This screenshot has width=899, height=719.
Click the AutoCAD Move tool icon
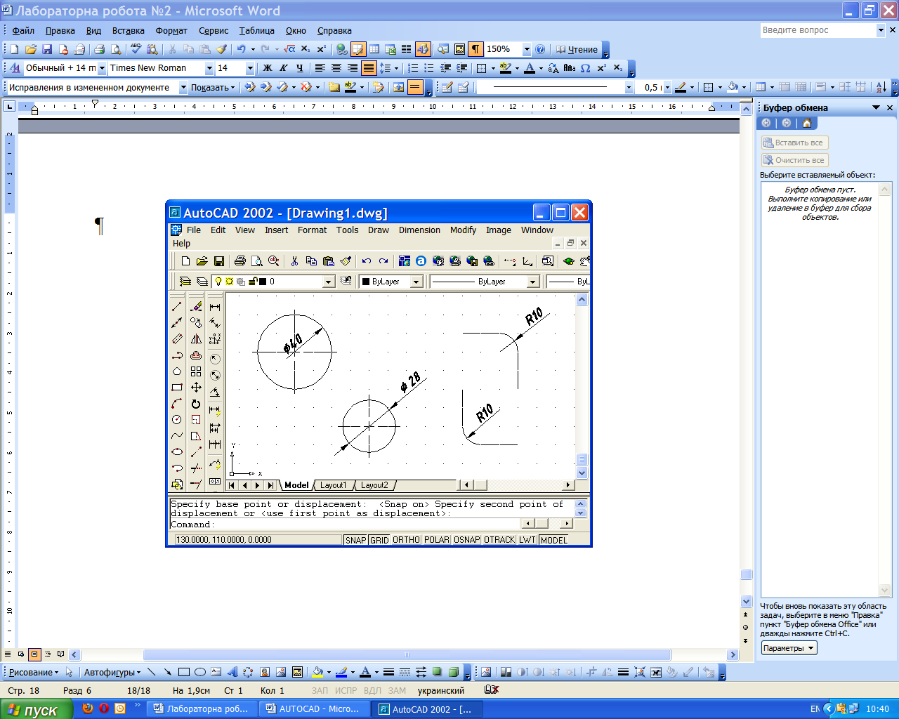point(196,388)
